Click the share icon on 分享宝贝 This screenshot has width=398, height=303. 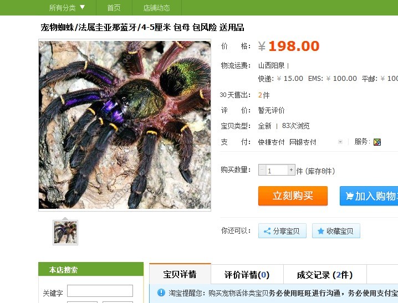267,231
